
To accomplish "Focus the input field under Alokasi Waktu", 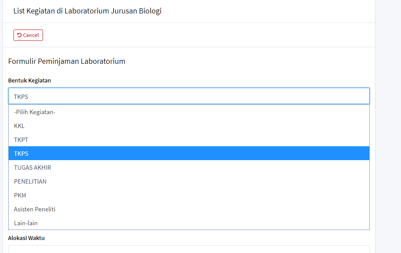I will click(189, 249).
